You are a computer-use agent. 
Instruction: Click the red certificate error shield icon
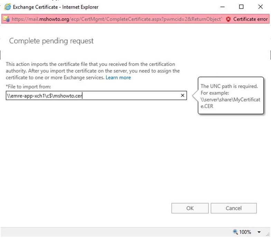point(228,19)
